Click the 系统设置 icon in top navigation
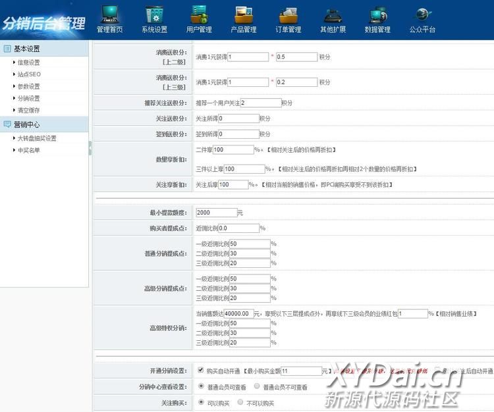 (x=154, y=14)
